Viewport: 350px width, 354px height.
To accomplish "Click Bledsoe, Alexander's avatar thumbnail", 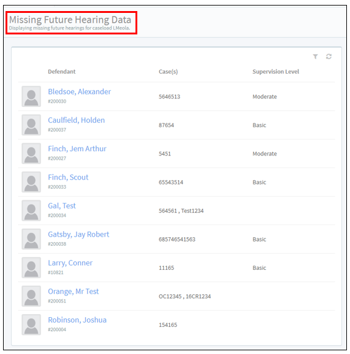I will pos(31,96).
